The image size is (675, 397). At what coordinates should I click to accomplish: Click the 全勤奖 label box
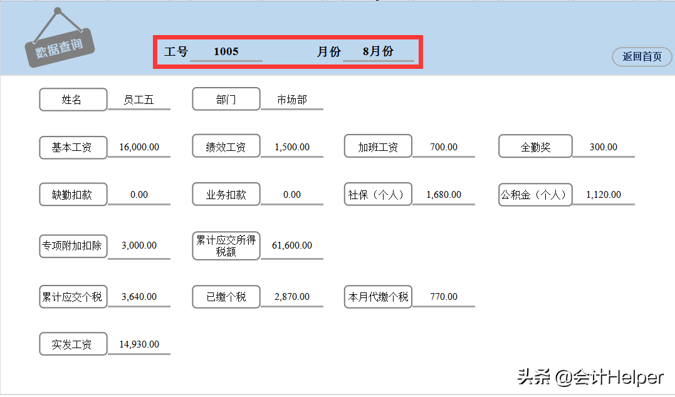click(535, 147)
